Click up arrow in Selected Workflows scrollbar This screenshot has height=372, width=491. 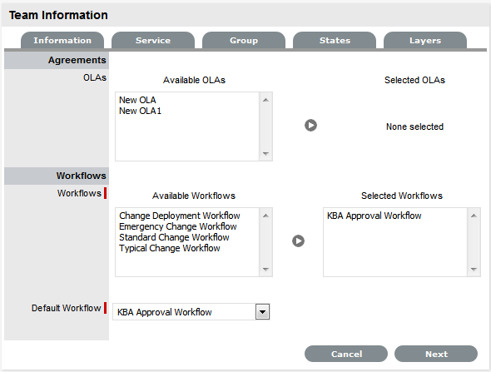pos(474,216)
